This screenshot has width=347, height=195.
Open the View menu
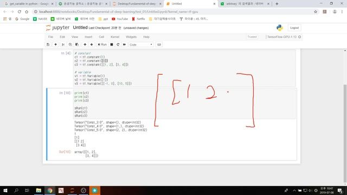75,37
